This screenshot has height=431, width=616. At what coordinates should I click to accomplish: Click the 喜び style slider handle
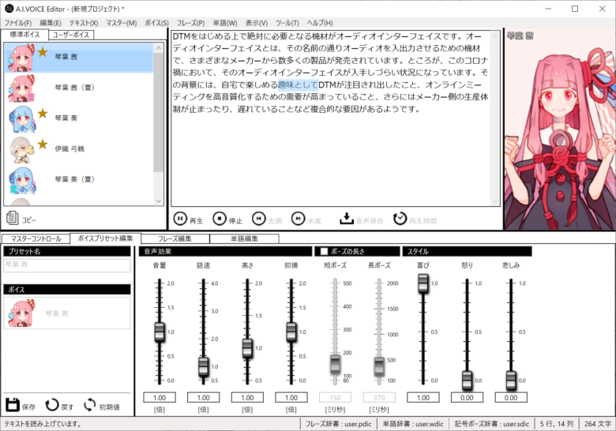[423, 283]
